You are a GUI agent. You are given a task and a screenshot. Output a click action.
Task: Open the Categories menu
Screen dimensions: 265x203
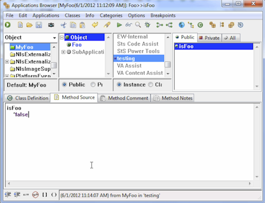pyautogui.click(x=111, y=15)
